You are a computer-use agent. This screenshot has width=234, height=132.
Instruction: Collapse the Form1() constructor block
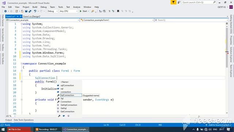click(22, 82)
